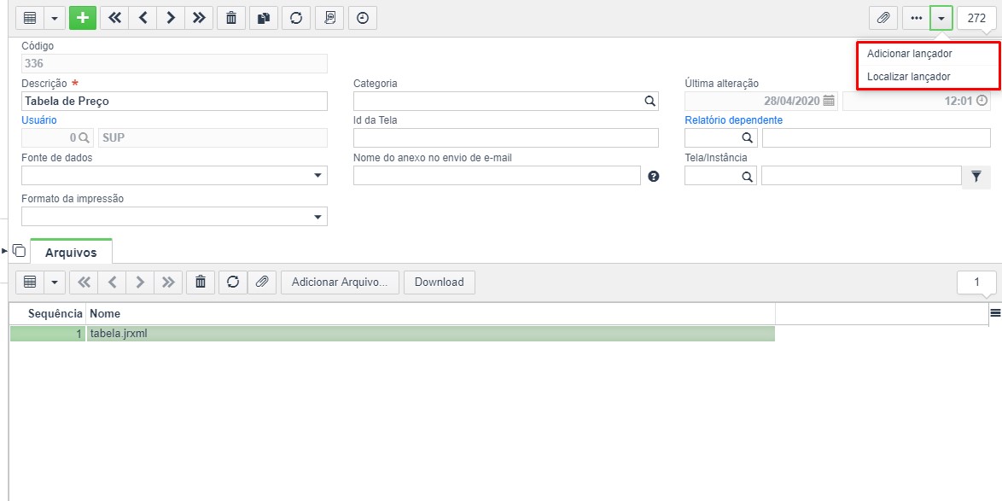Go to the first record in top toolbar
Screen dimensions: 1002x501
tap(114, 18)
